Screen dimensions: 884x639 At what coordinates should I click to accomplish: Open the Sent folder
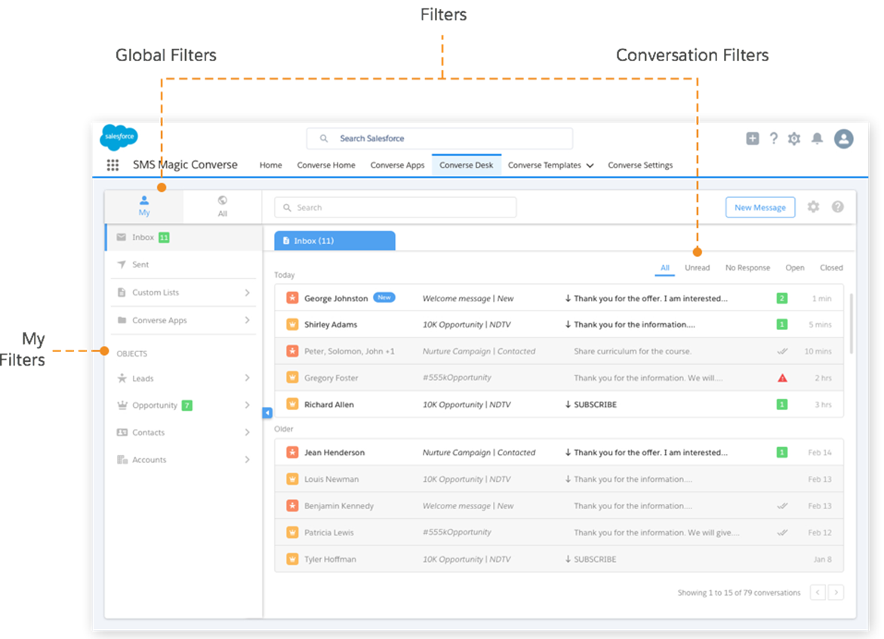[x=183, y=264]
